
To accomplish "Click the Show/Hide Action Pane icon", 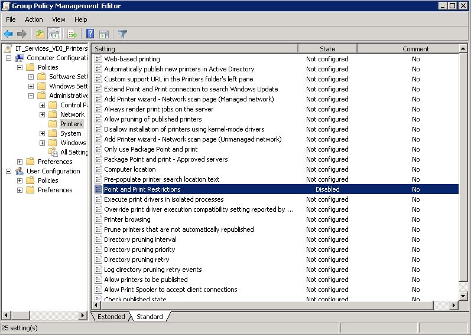I will [104, 34].
